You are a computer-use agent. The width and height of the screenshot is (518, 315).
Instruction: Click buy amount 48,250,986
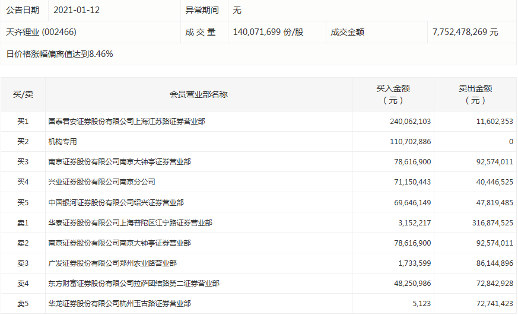pos(412,284)
